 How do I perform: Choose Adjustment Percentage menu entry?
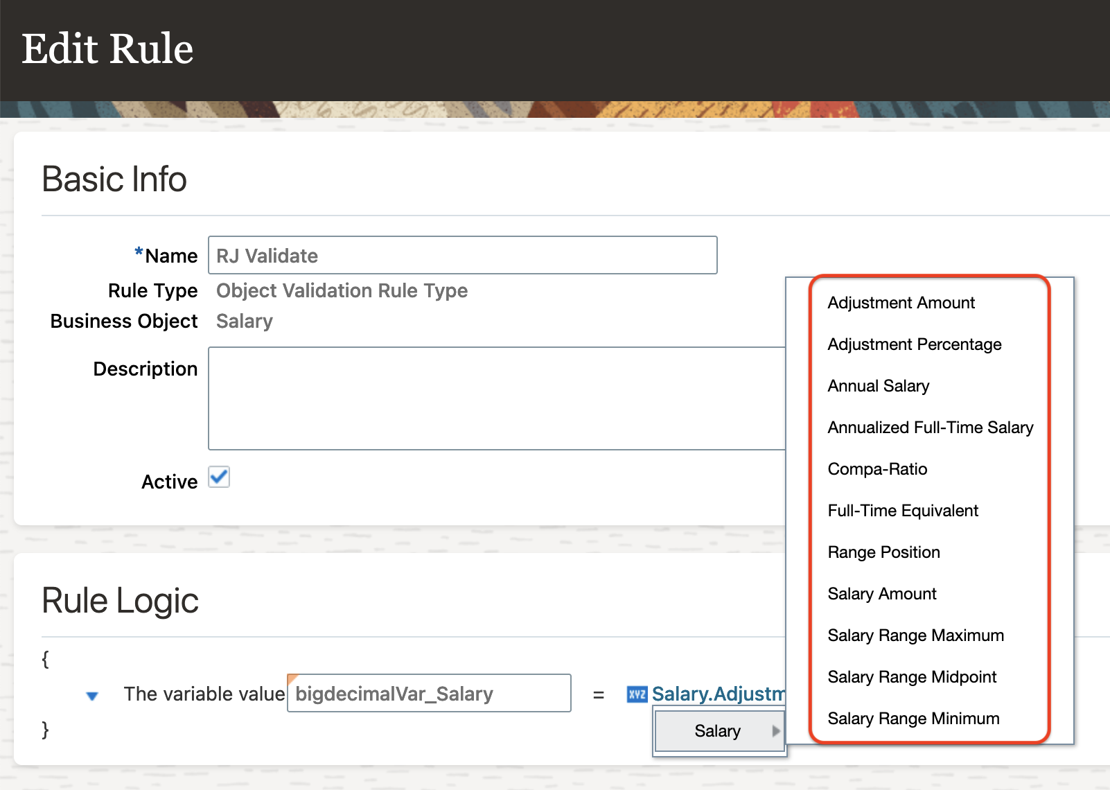coord(914,344)
